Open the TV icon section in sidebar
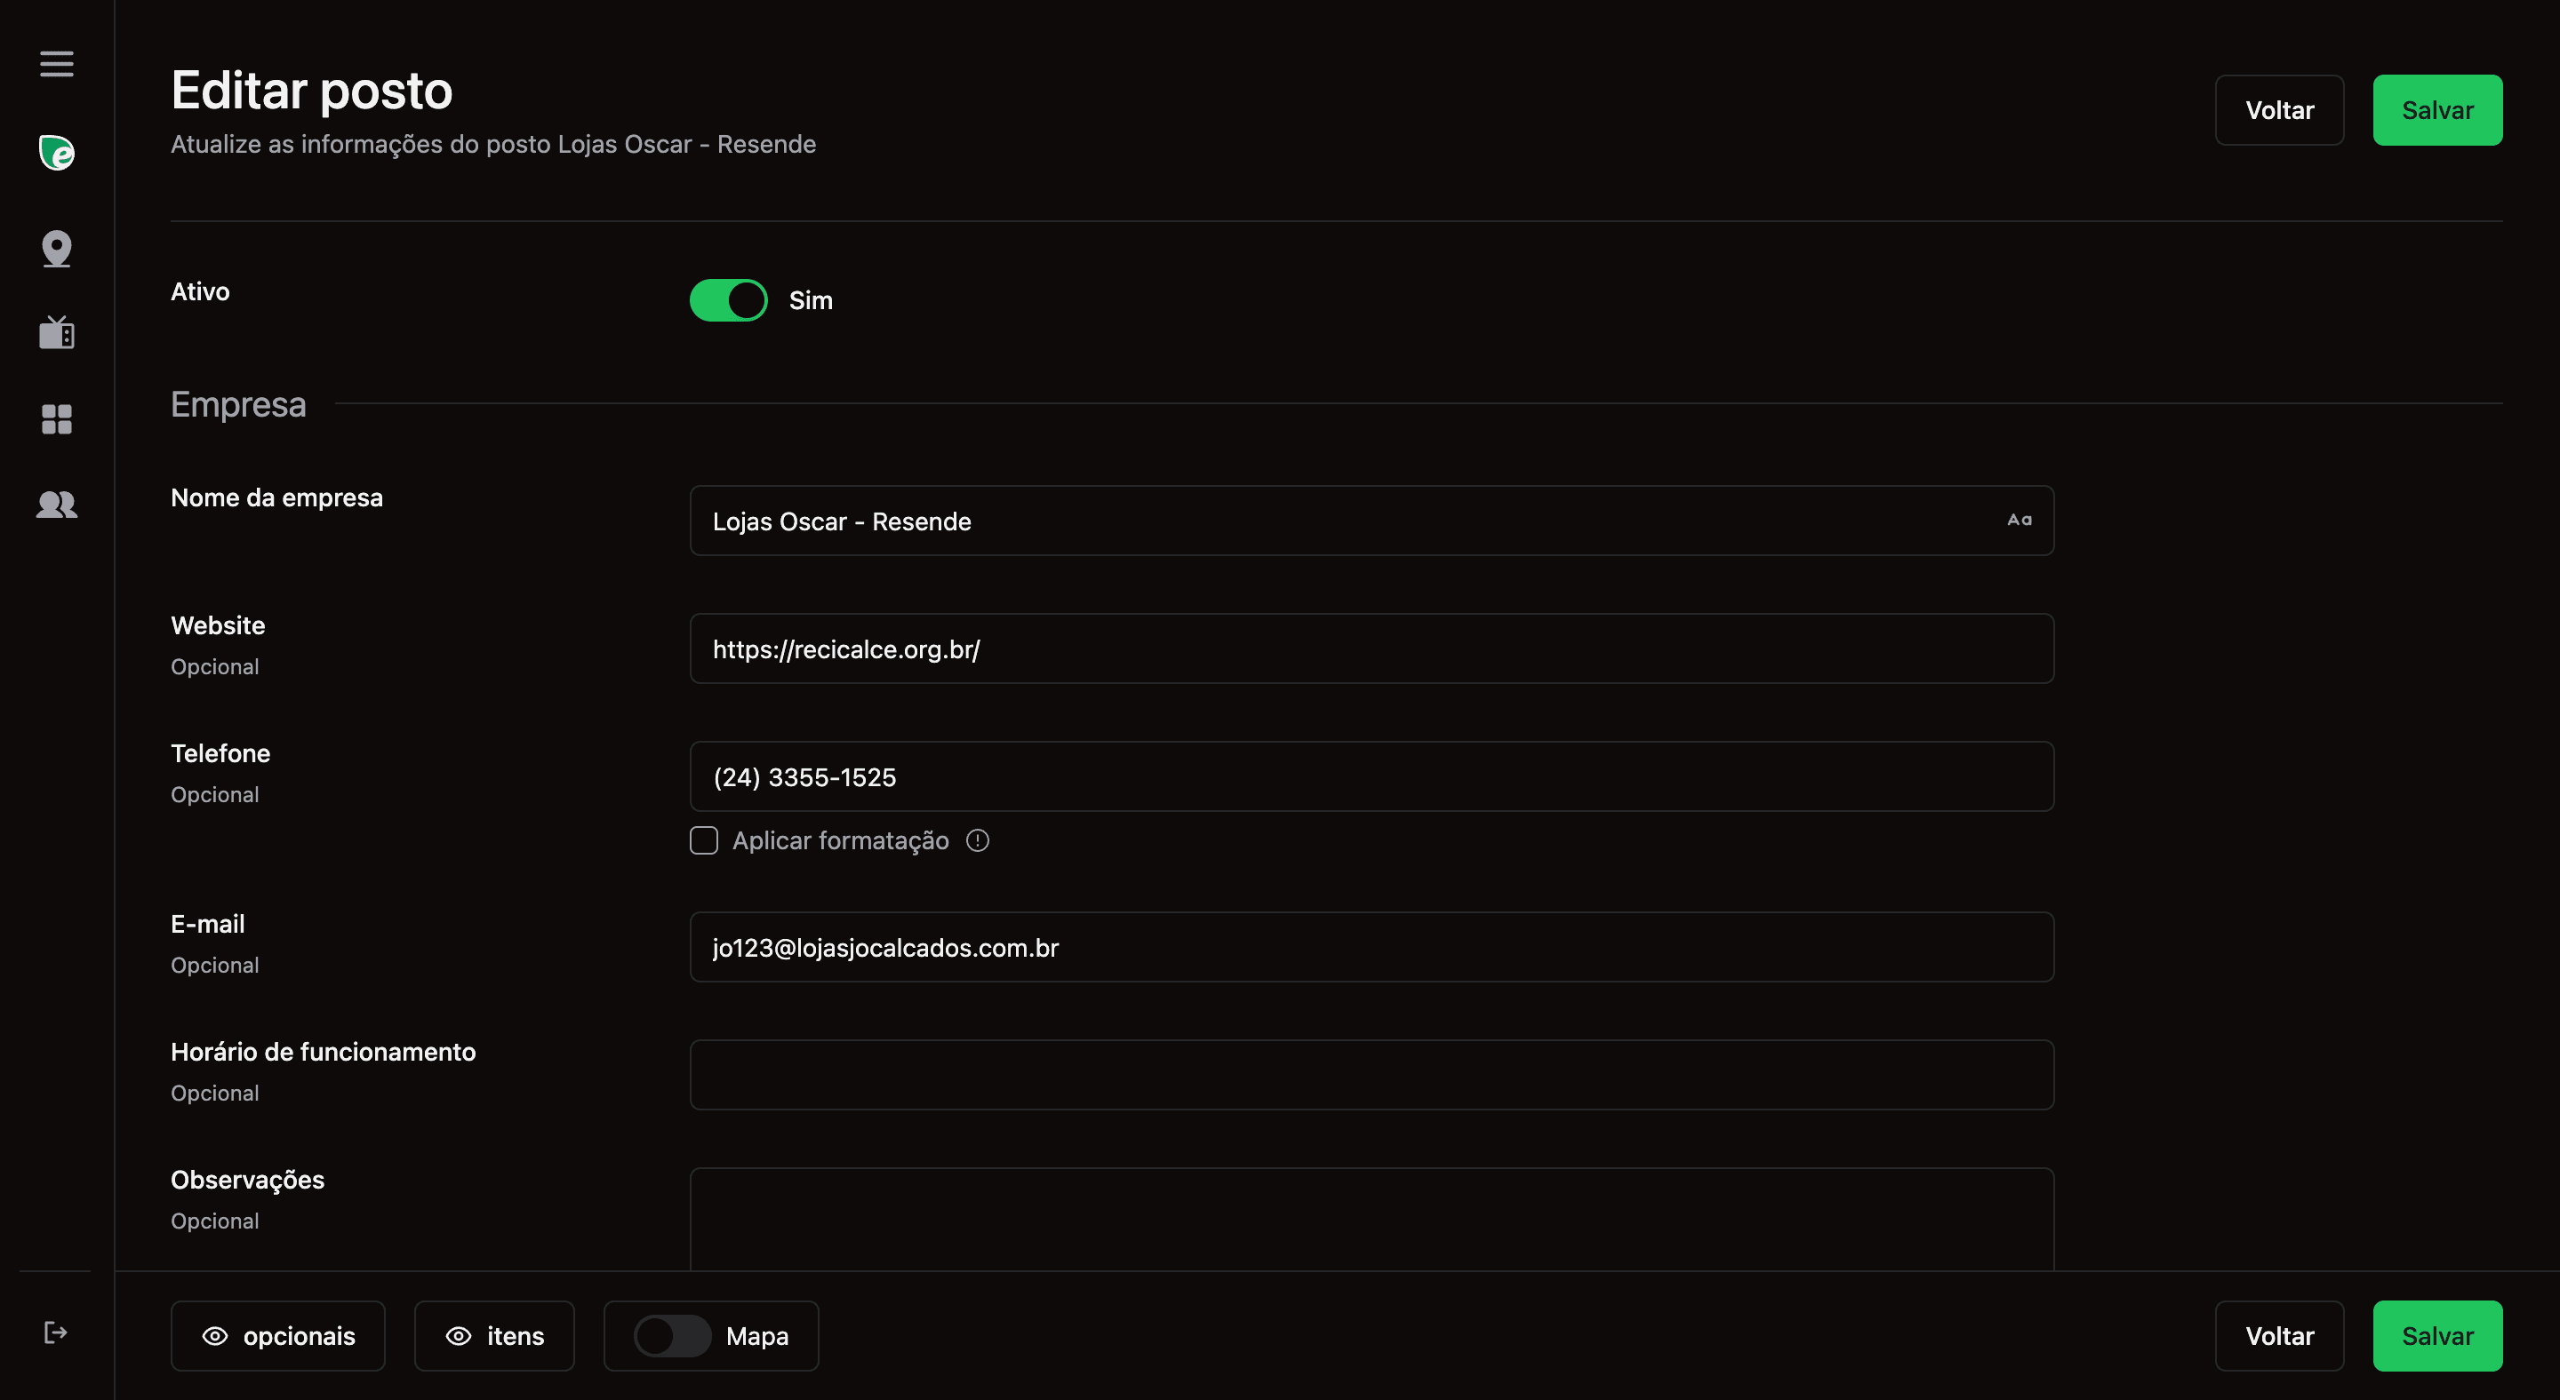This screenshot has height=1400, width=2560. point(57,332)
